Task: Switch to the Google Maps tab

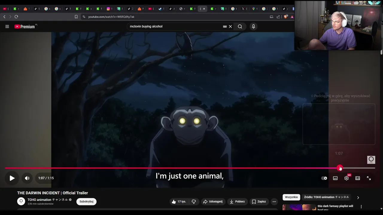Action: tap(253, 9)
